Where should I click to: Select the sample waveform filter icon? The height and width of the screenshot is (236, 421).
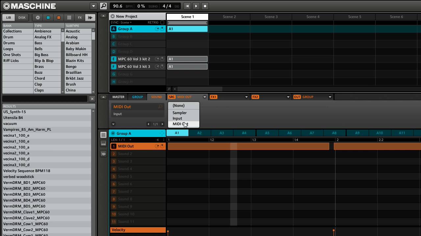coord(90,17)
